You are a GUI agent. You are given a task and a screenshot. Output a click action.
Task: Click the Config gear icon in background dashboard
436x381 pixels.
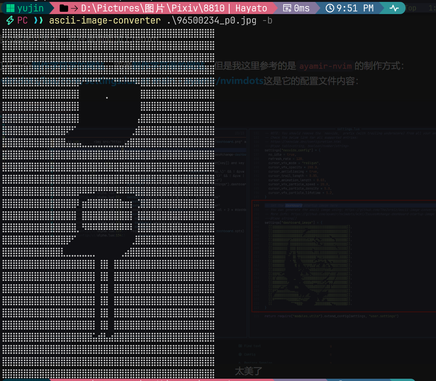point(240,354)
